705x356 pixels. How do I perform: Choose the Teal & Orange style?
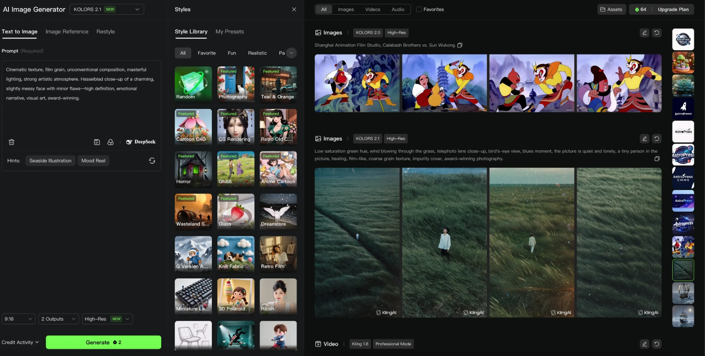pos(278,84)
